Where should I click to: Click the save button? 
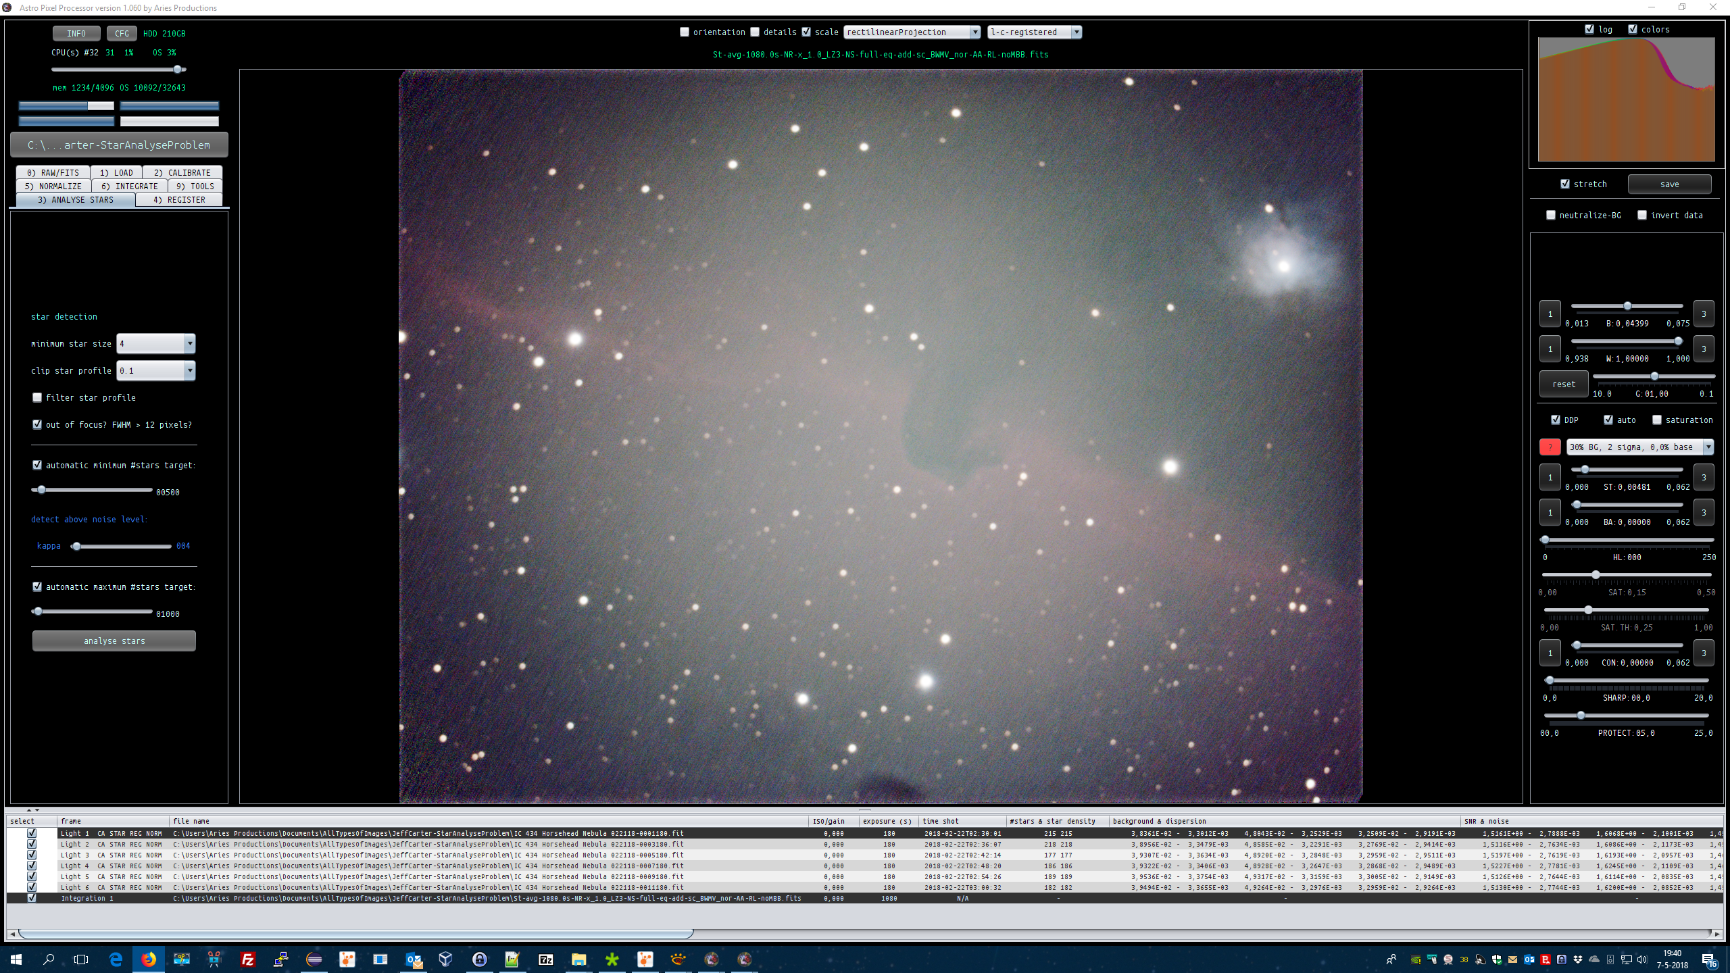click(1669, 184)
